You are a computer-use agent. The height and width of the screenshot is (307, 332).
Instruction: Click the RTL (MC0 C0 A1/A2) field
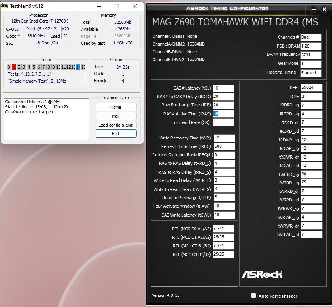(x=223, y=229)
